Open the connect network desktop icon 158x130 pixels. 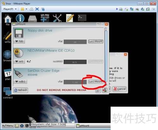(8, 93)
